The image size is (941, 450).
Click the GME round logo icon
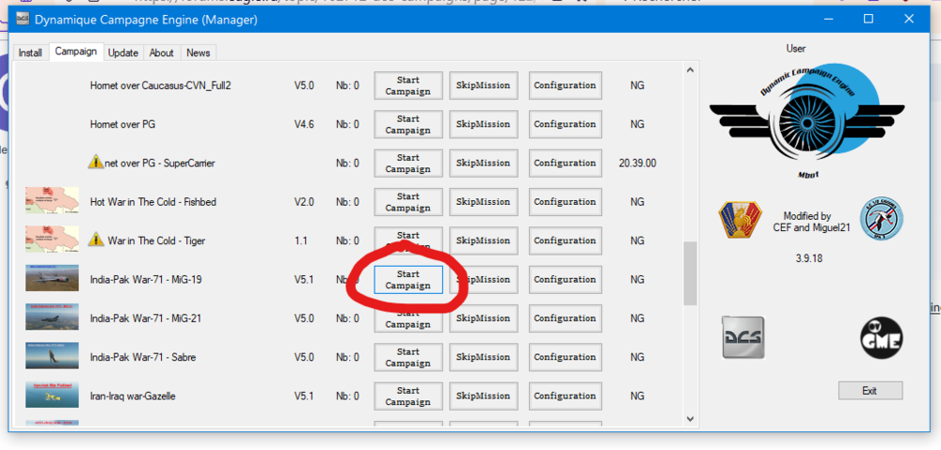882,338
